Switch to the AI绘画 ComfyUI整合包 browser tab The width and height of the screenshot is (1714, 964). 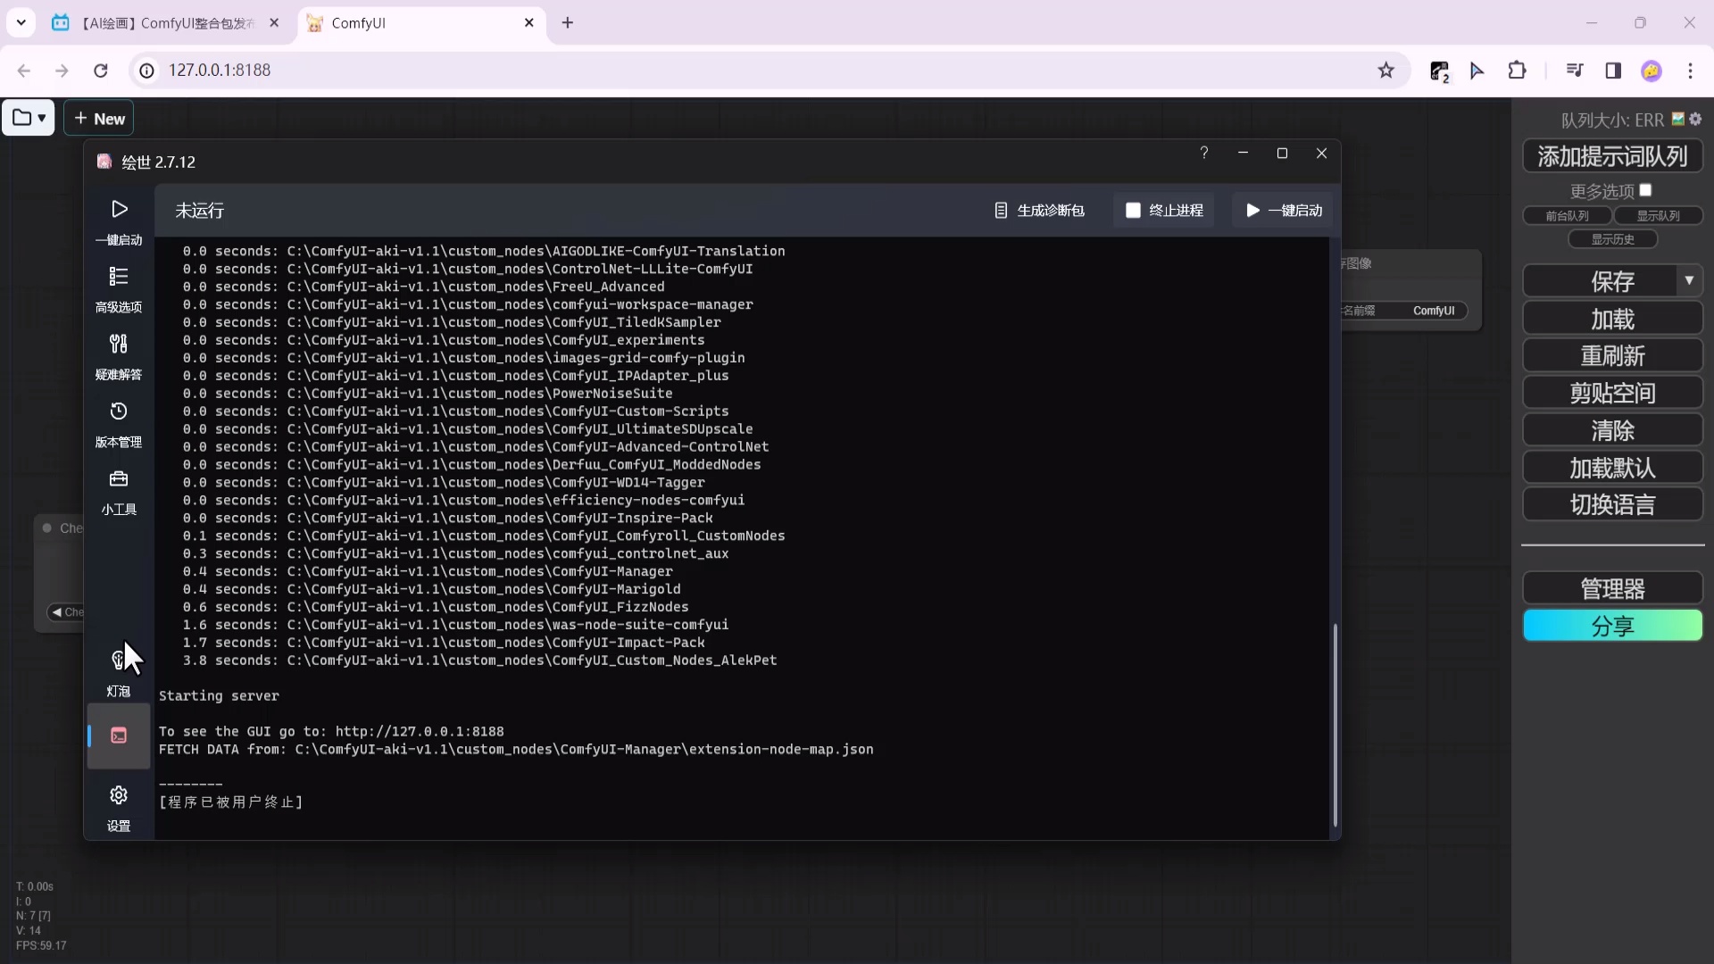point(165,23)
